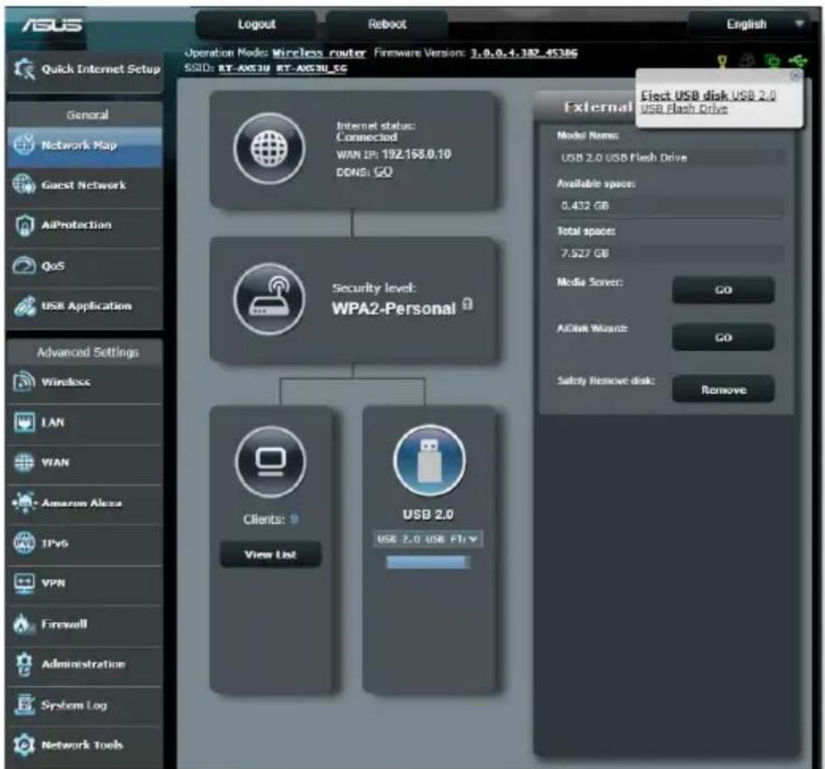Viewport: 825px width, 769px height.
Task: Click the LAN port icon
Action: [x=24, y=422]
